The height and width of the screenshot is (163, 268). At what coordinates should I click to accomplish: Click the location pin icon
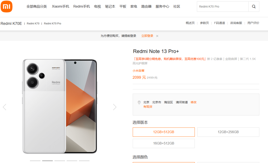coord(139,102)
